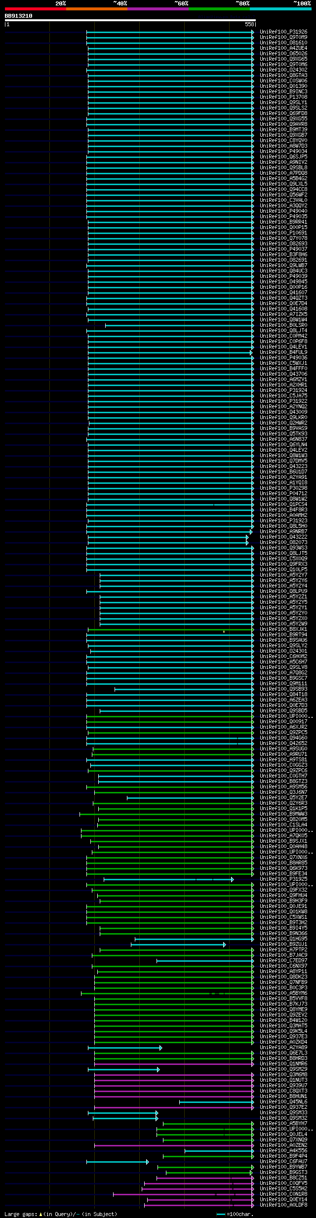Screen dimensions: 316x1218
Task: Select hit label UniRef100_A8W7D3
Action: point(283,146)
